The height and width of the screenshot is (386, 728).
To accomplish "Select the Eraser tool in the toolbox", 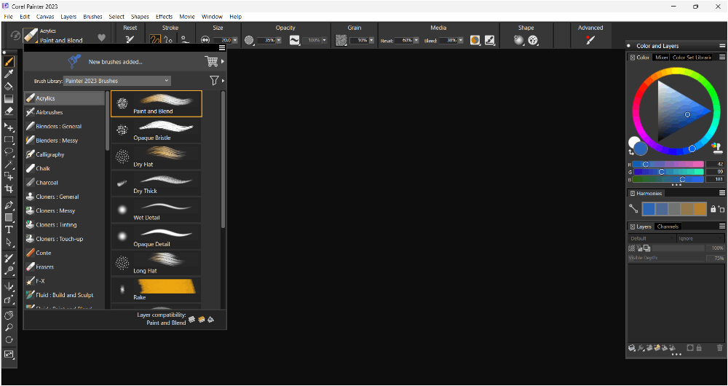I will coord(9,111).
